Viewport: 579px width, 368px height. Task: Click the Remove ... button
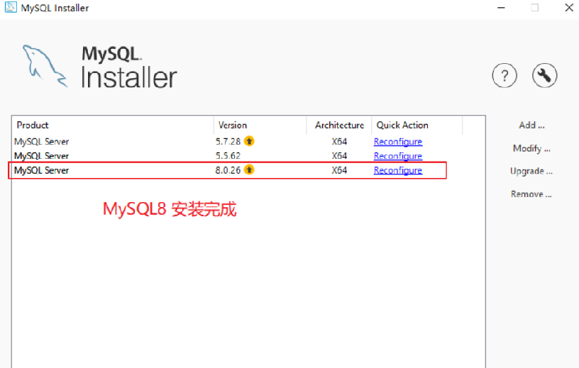[x=531, y=194]
